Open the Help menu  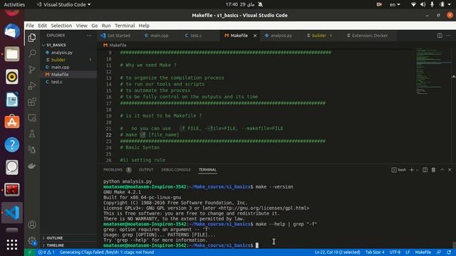point(144,26)
